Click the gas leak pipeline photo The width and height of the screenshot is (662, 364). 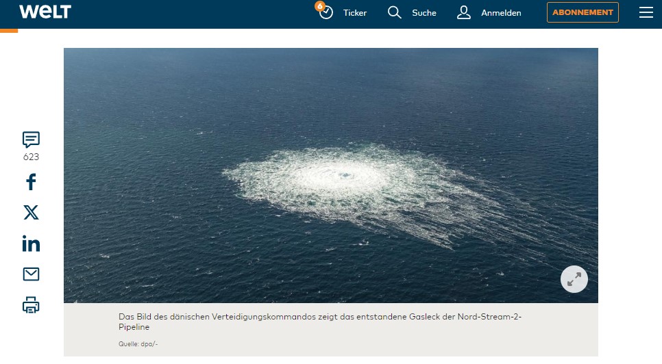330,175
